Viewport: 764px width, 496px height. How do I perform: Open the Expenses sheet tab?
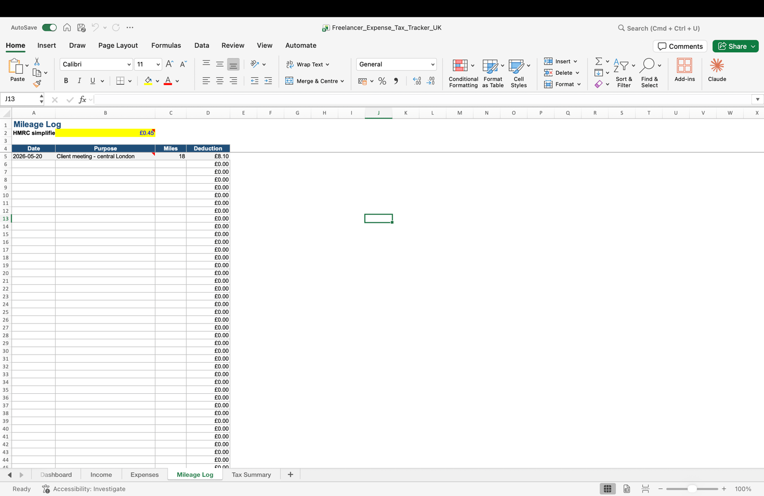click(x=145, y=475)
